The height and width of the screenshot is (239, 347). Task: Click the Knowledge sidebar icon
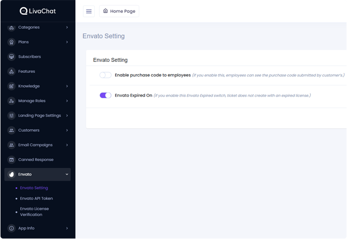(x=11, y=86)
